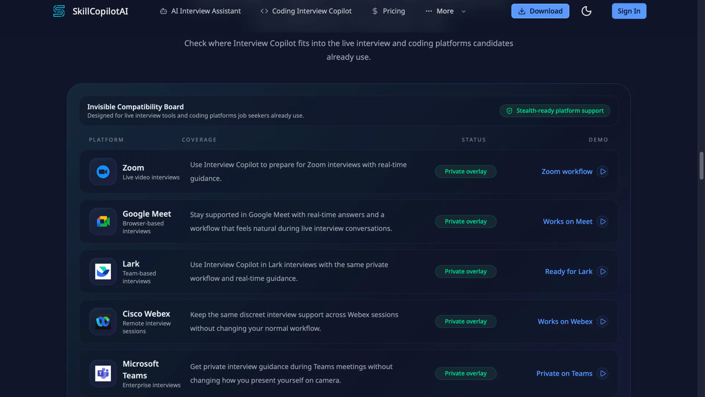705x397 pixels.
Task: Click the shield icon in Stealth-ready badge
Action: (509, 111)
